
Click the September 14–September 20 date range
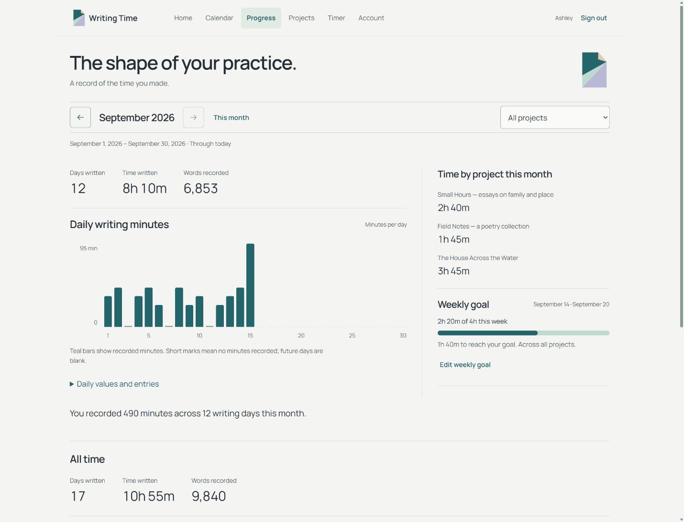click(x=571, y=304)
